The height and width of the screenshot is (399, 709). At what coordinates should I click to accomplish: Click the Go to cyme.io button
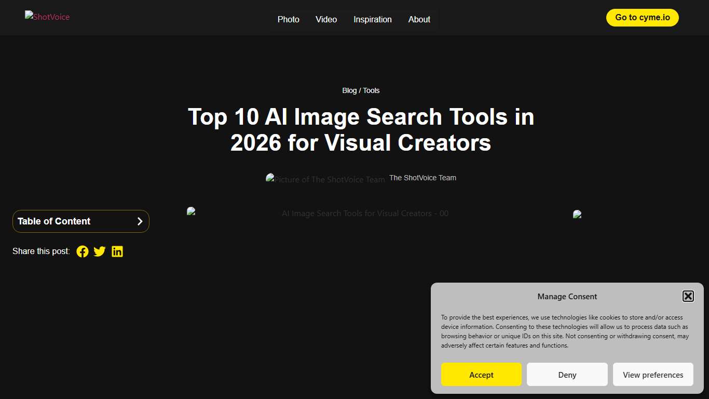point(642,17)
